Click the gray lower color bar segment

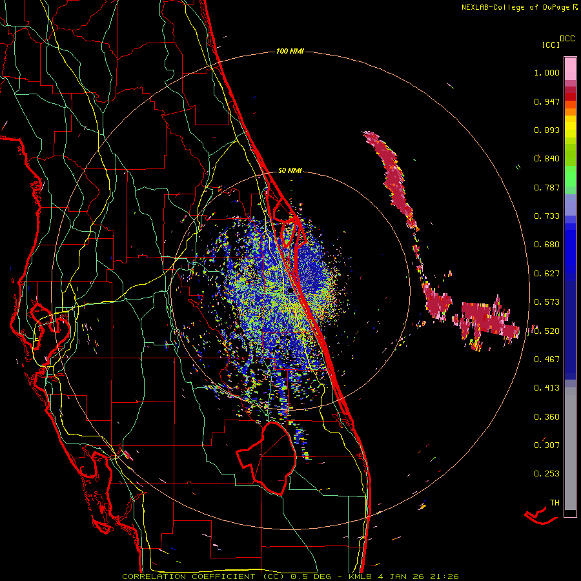click(x=570, y=449)
